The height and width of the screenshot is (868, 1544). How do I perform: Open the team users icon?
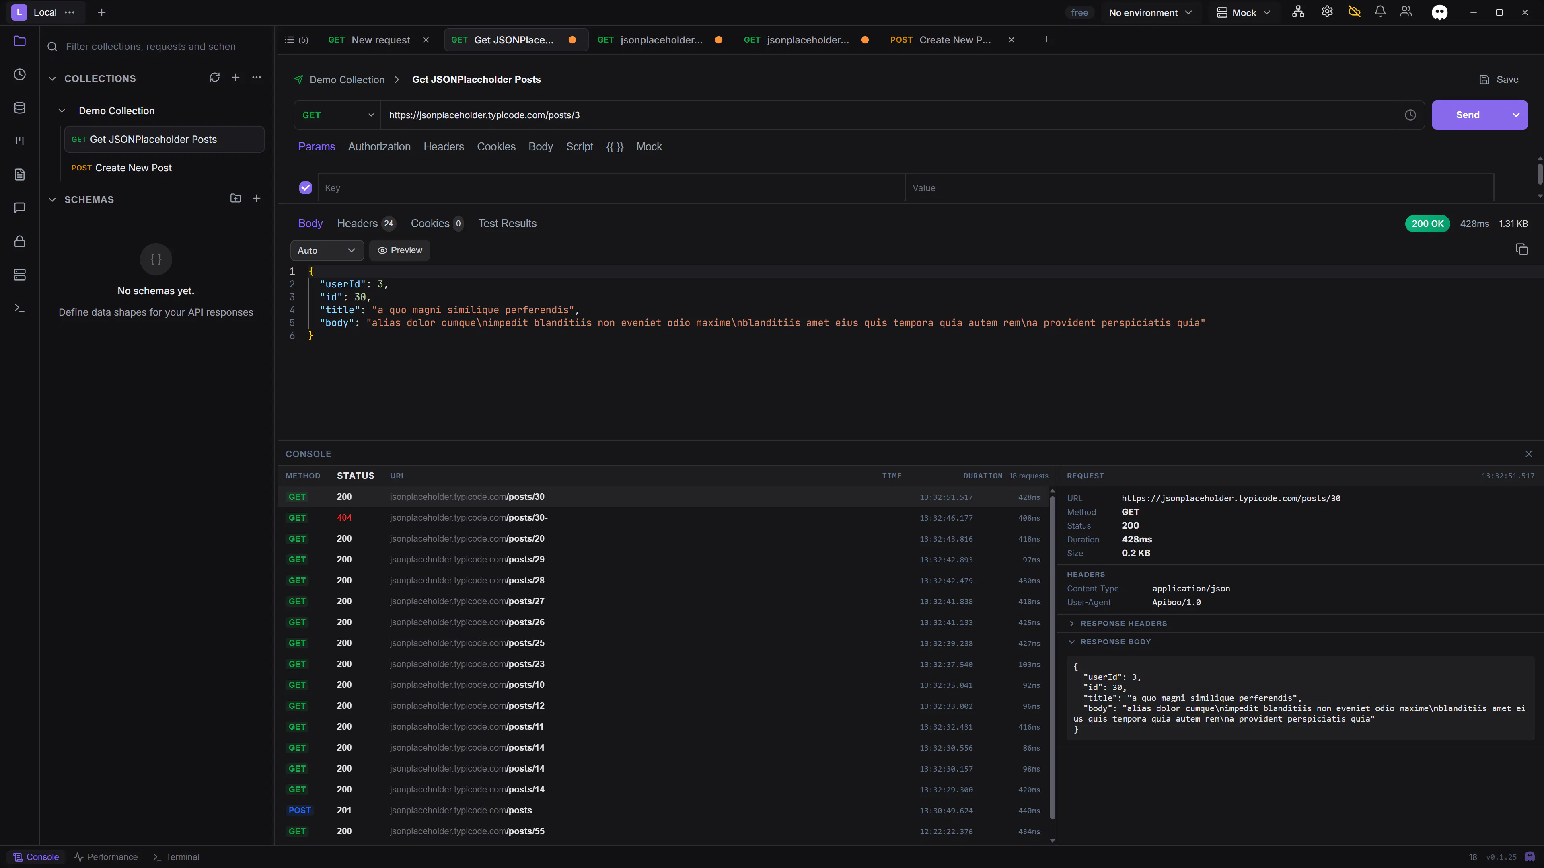point(1406,12)
